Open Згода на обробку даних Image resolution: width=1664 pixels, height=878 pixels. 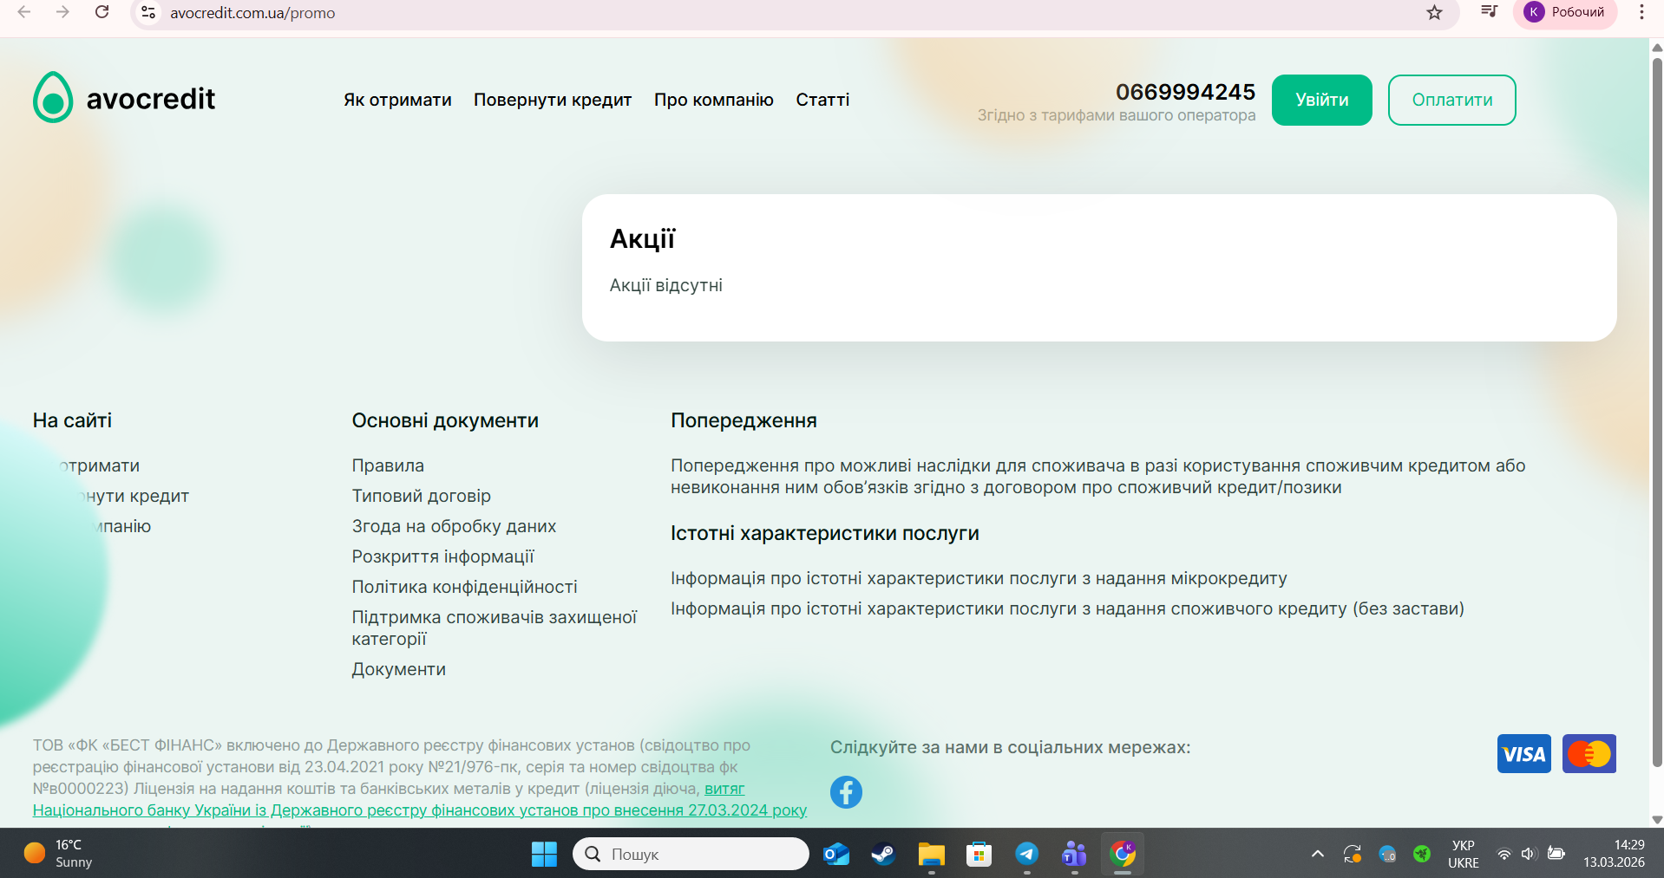[454, 526]
